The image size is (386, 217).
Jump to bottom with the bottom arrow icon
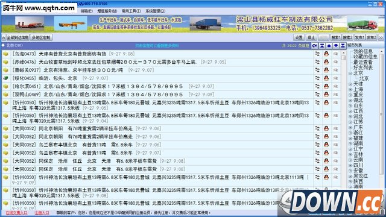(x=343, y=46)
